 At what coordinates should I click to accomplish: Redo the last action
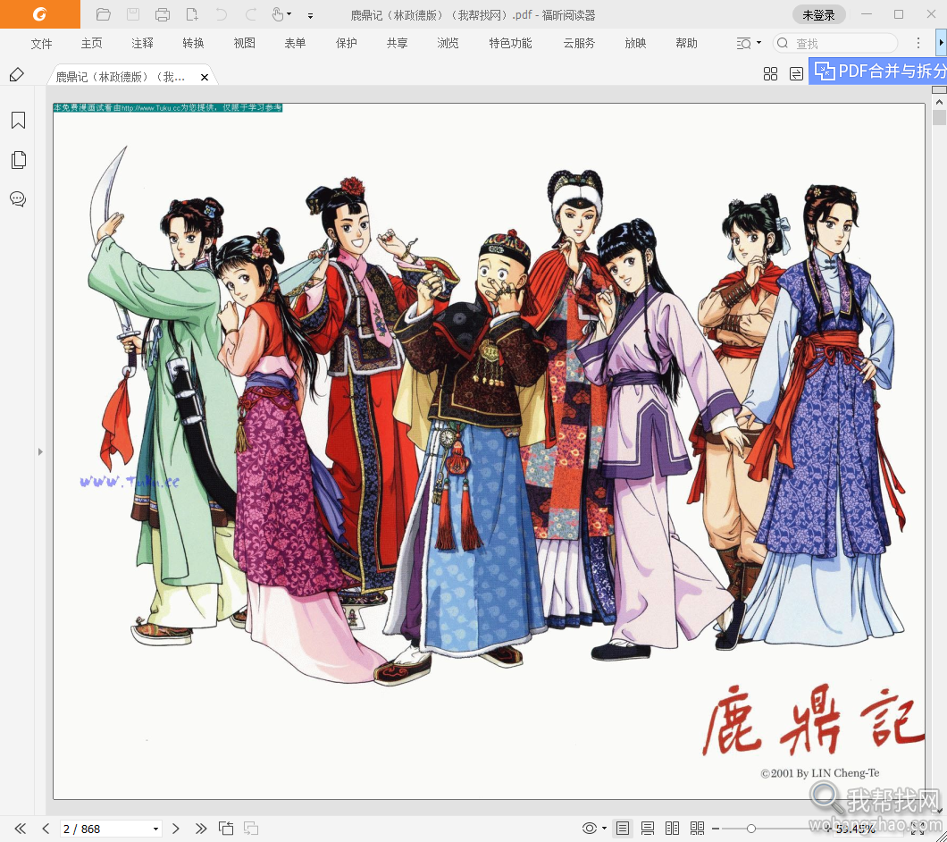(x=251, y=14)
